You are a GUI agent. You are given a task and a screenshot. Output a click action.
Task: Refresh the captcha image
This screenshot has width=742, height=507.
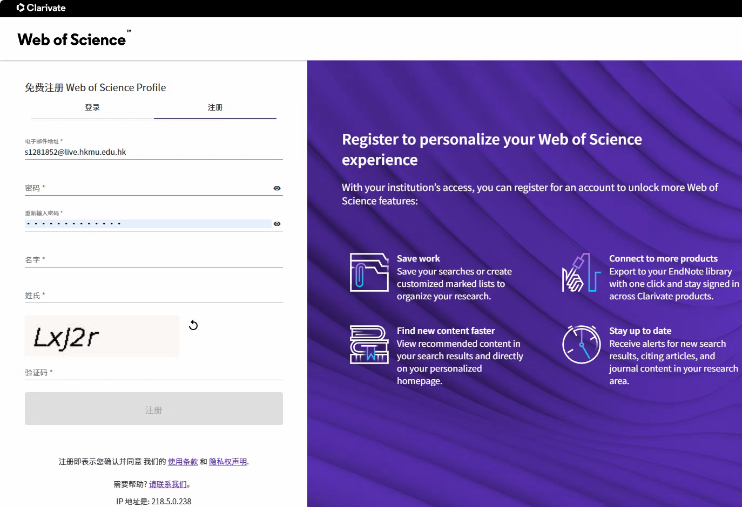(x=193, y=325)
